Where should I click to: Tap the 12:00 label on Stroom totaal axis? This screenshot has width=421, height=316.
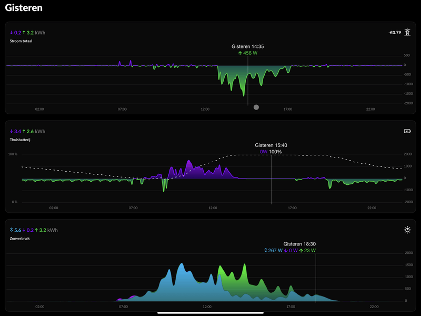205,109
